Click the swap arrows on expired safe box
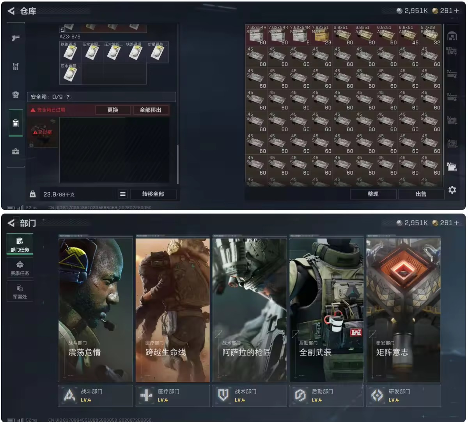Screen dimensions: 468x422 [53, 121]
